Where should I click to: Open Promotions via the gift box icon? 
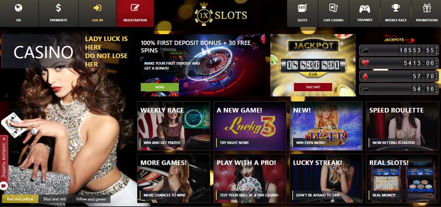click(427, 8)
